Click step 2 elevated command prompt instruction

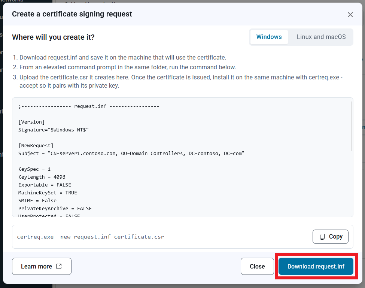[x=128, y=67]
